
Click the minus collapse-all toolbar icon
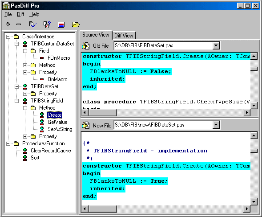point(19,25)
